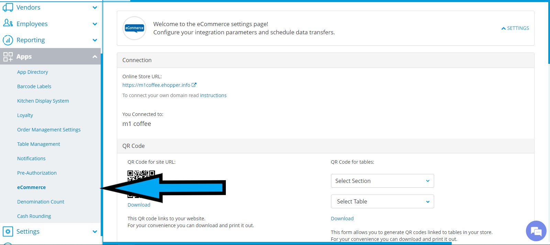Click the Settings menu label
The image size is (550, 245).
click(x=28, y=232)
